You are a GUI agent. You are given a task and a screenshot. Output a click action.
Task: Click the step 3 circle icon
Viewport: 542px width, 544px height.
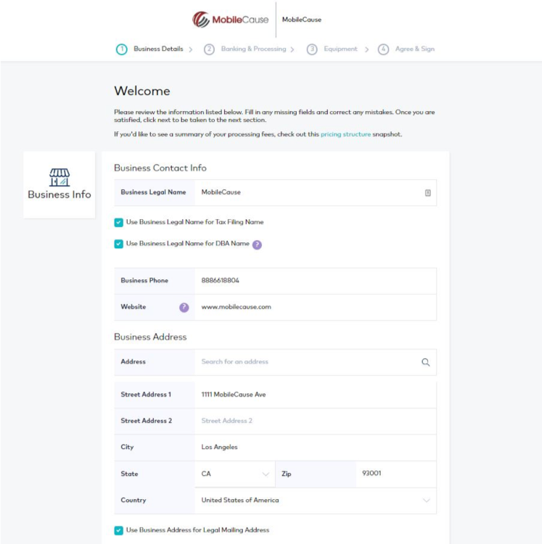click(x=312, y=49)
